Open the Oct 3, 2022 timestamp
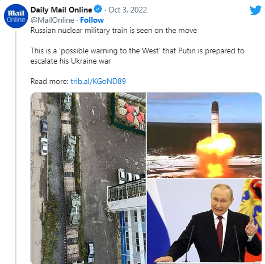Image resolution: width=265 pixels, height=264 pixels. click(128, 10)
